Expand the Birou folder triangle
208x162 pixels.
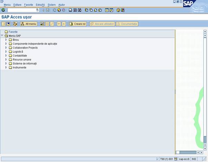pyautogui.click(x=6, y=39)
